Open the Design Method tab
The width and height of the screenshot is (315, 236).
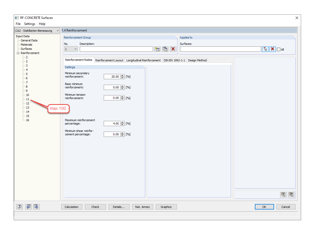tap(197, 60)
